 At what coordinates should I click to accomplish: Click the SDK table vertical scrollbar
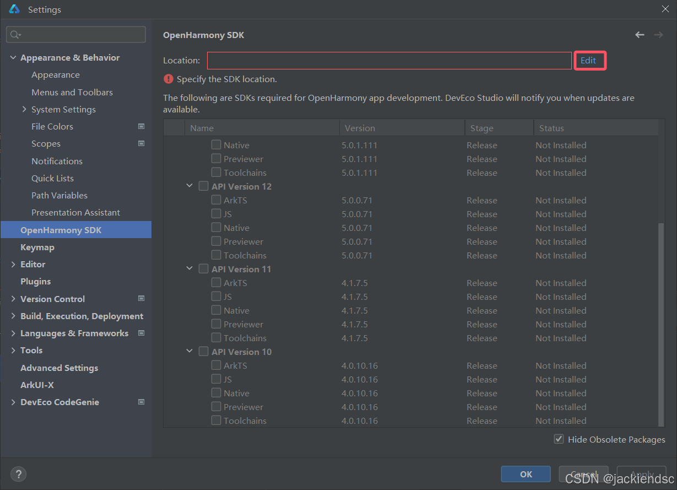click(661, 325)
